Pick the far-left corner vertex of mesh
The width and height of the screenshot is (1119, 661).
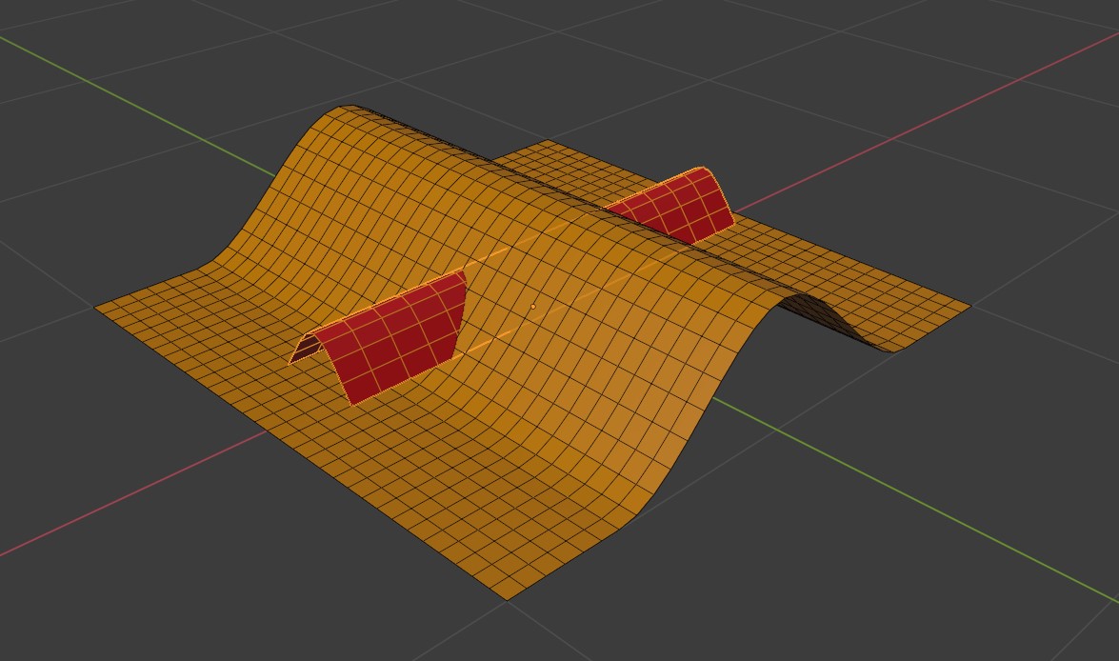pos(95,307)
